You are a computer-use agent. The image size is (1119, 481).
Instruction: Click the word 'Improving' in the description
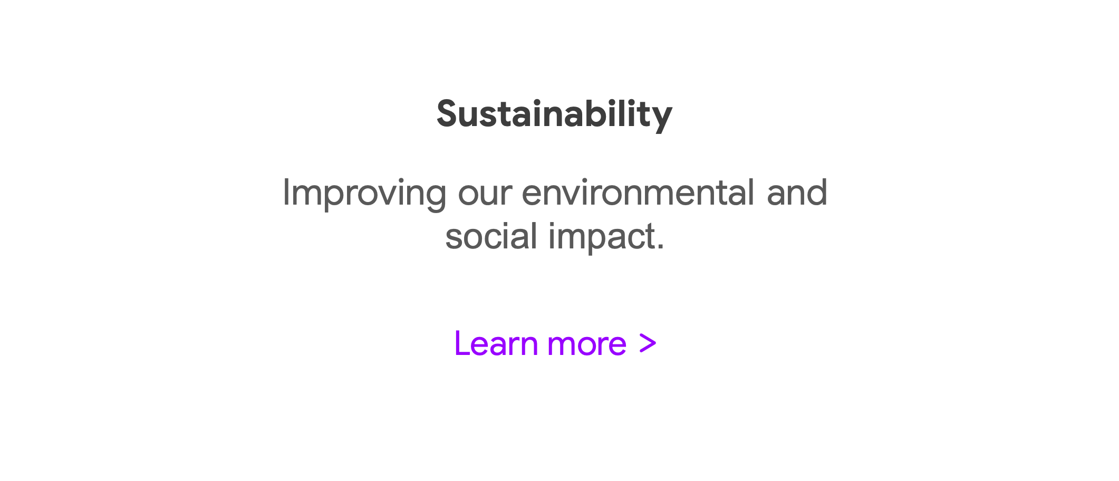coord(364,194)
